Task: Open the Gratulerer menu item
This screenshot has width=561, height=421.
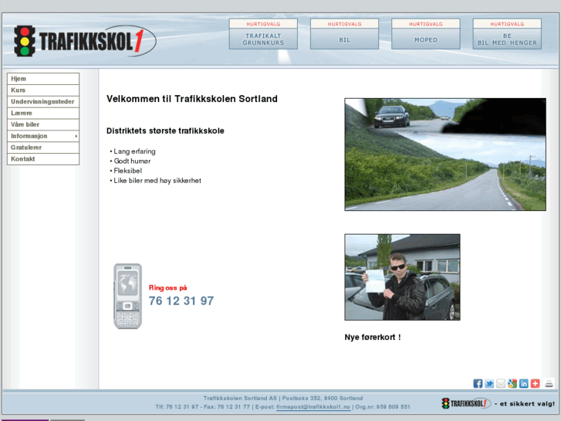Action: pyautogui.click(x=43, y=148)
